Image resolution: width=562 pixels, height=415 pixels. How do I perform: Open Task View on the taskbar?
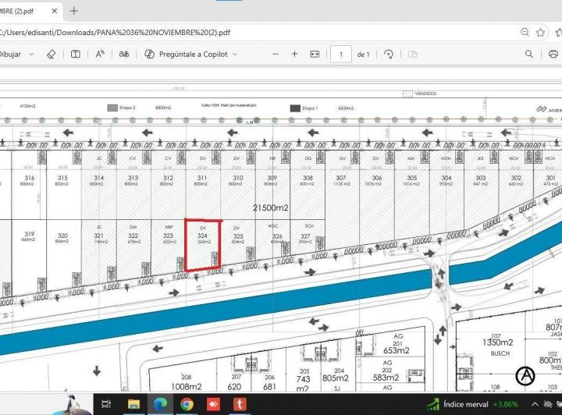click(106, 404)
